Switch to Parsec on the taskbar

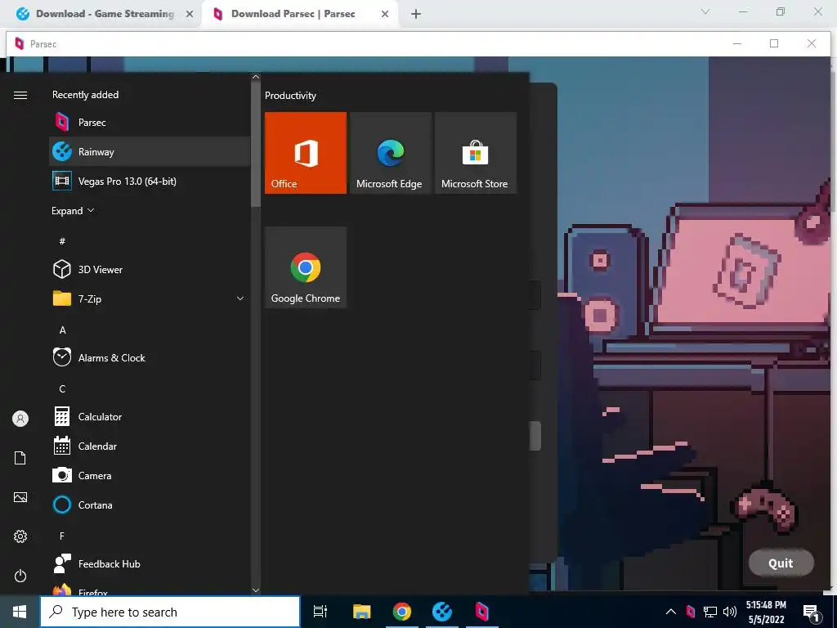482,612
